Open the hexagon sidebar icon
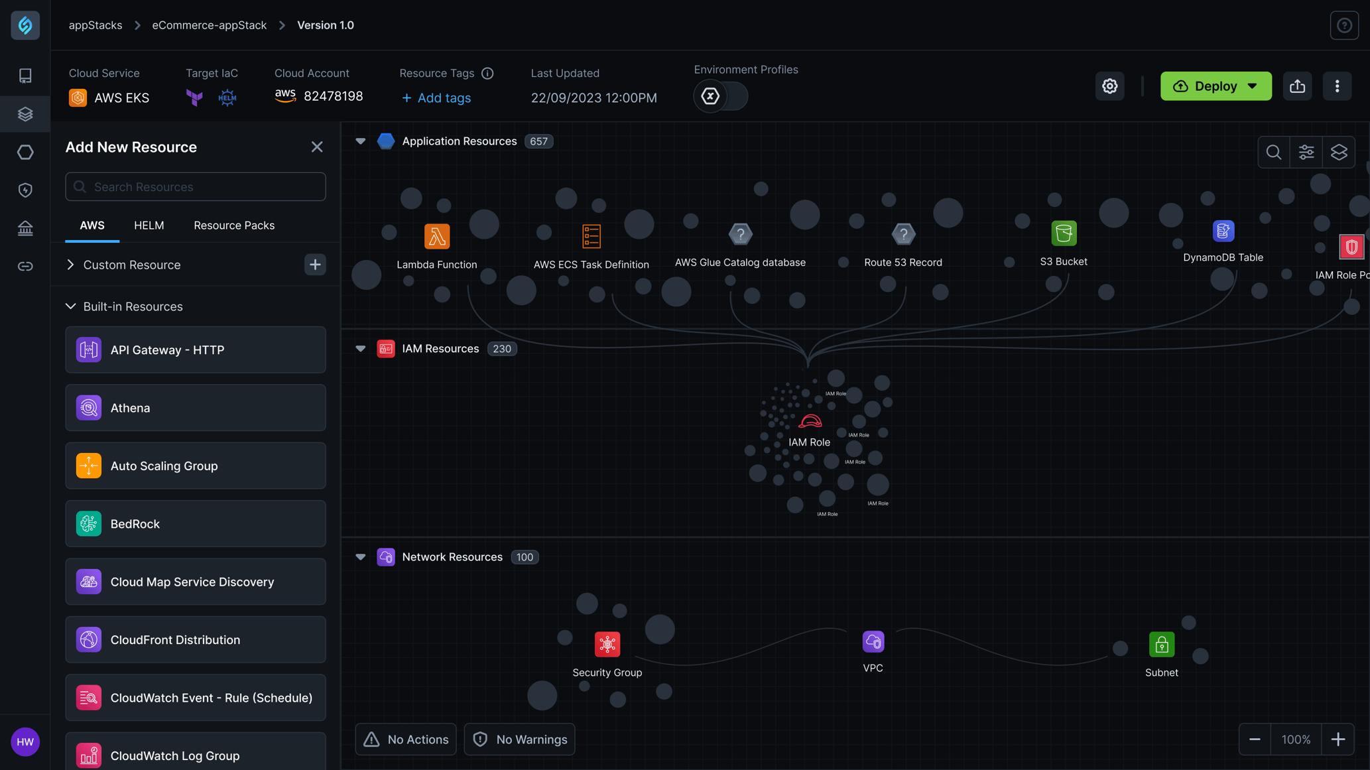This screenshot has width=1370, height=770. tap(25, 152)
